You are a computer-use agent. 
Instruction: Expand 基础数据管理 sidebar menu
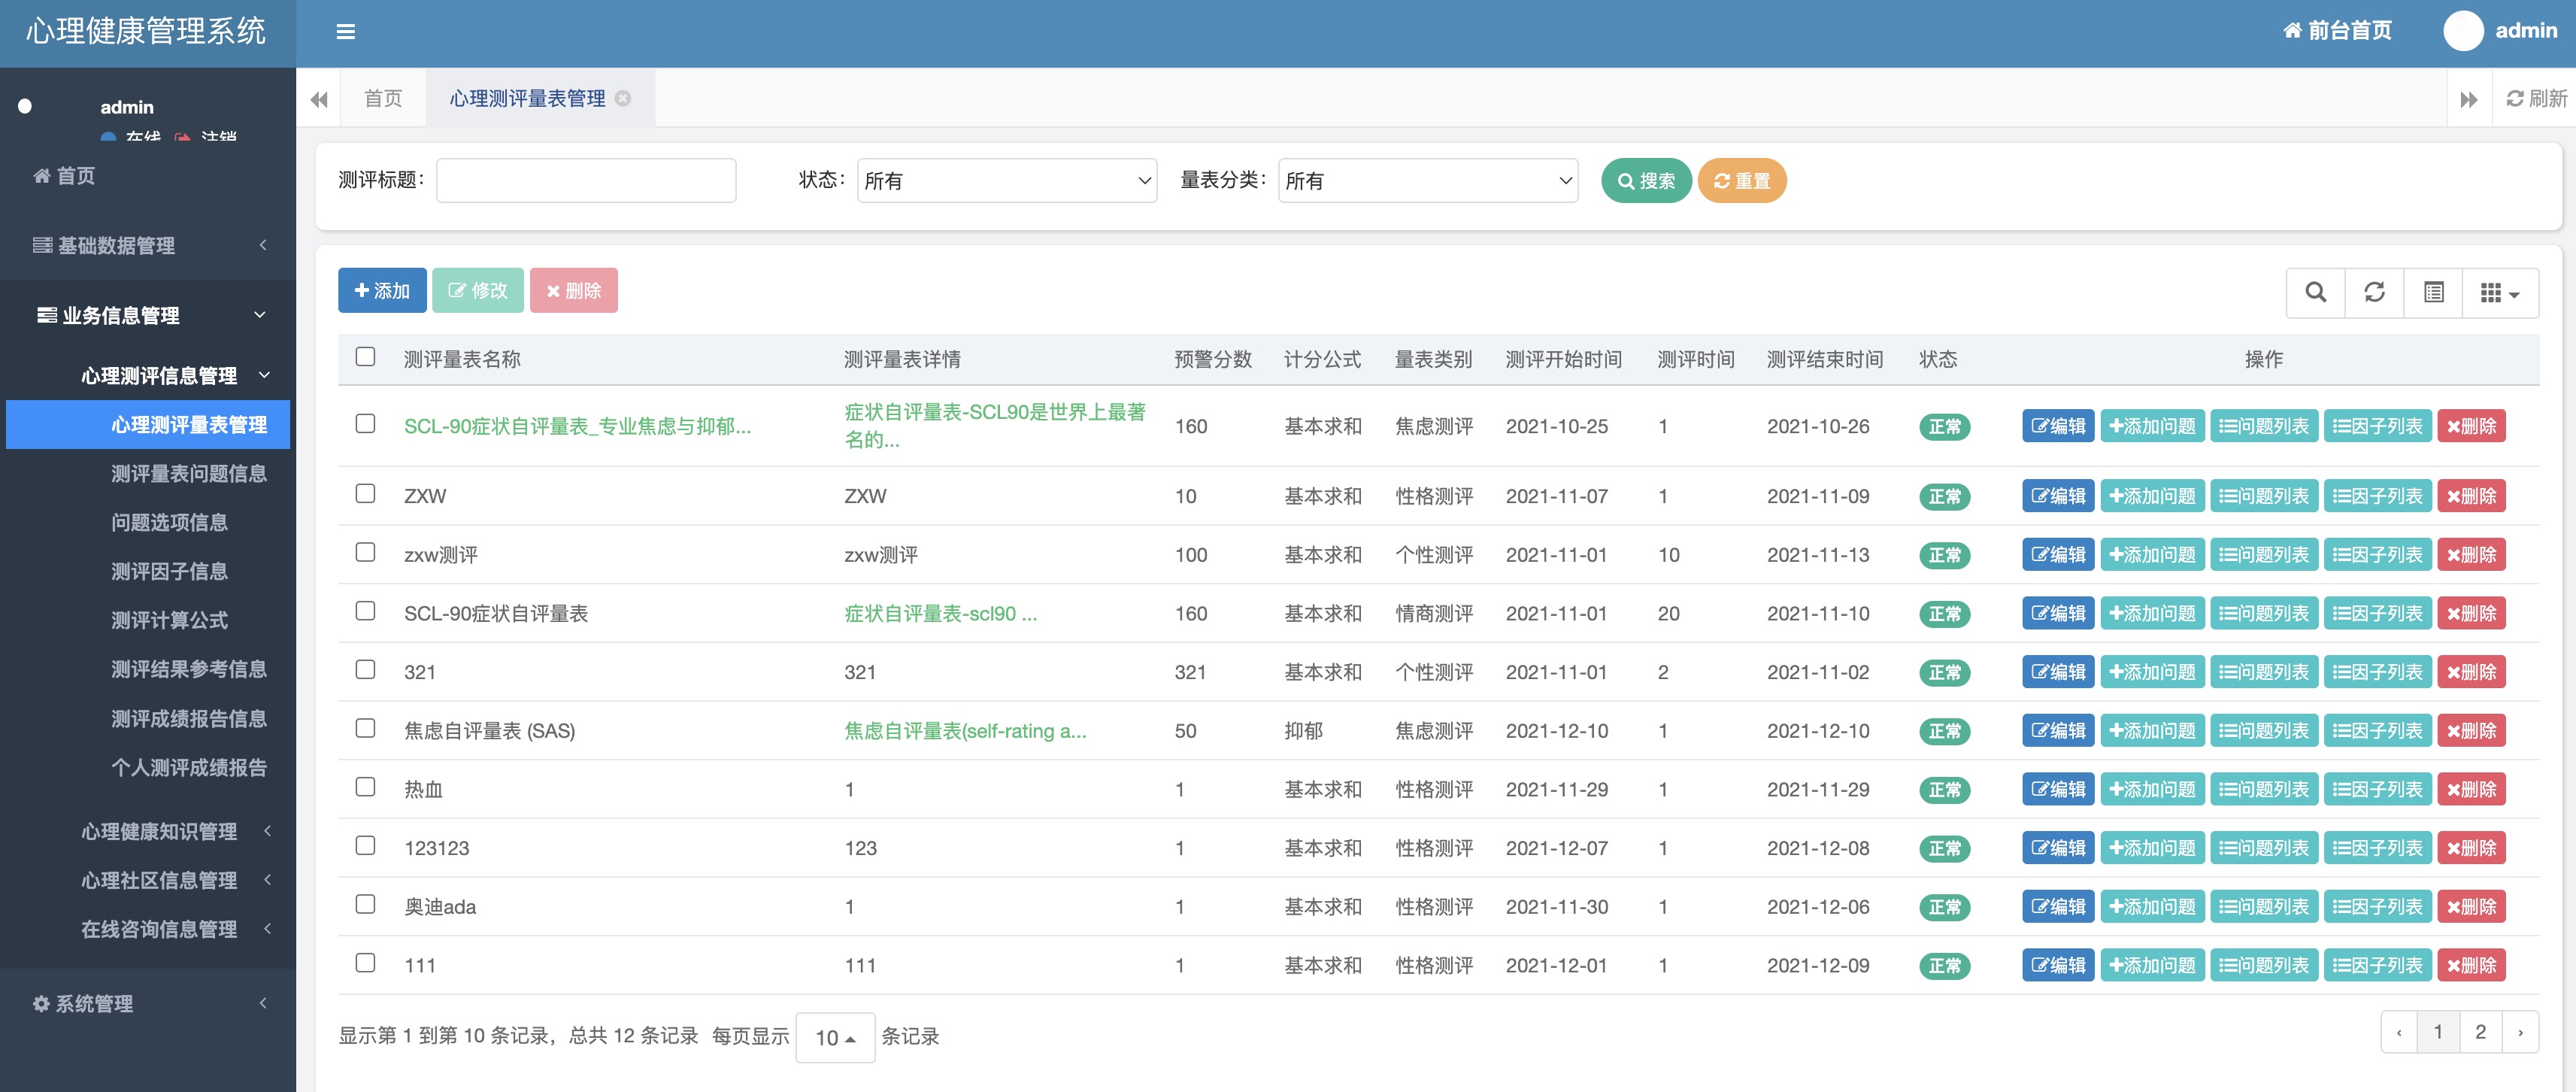pyautogui.click(x=148, y=245)
